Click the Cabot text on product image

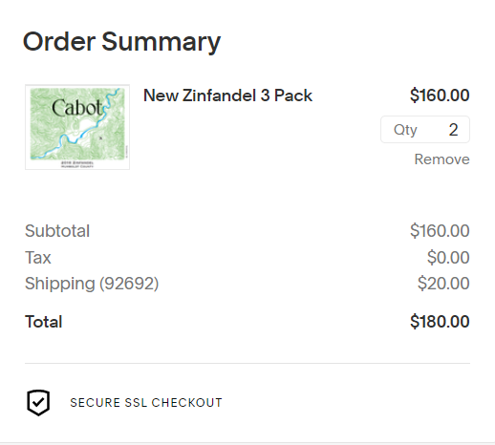77,108
